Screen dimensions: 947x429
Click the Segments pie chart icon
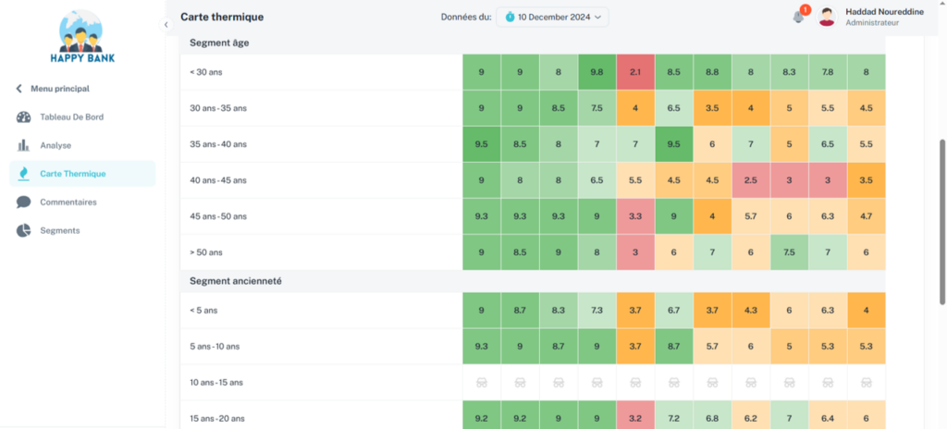(23, 230)
